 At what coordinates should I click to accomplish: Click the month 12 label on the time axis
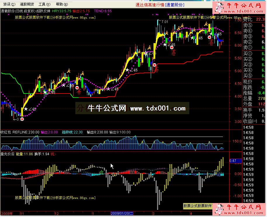(57, 214)
